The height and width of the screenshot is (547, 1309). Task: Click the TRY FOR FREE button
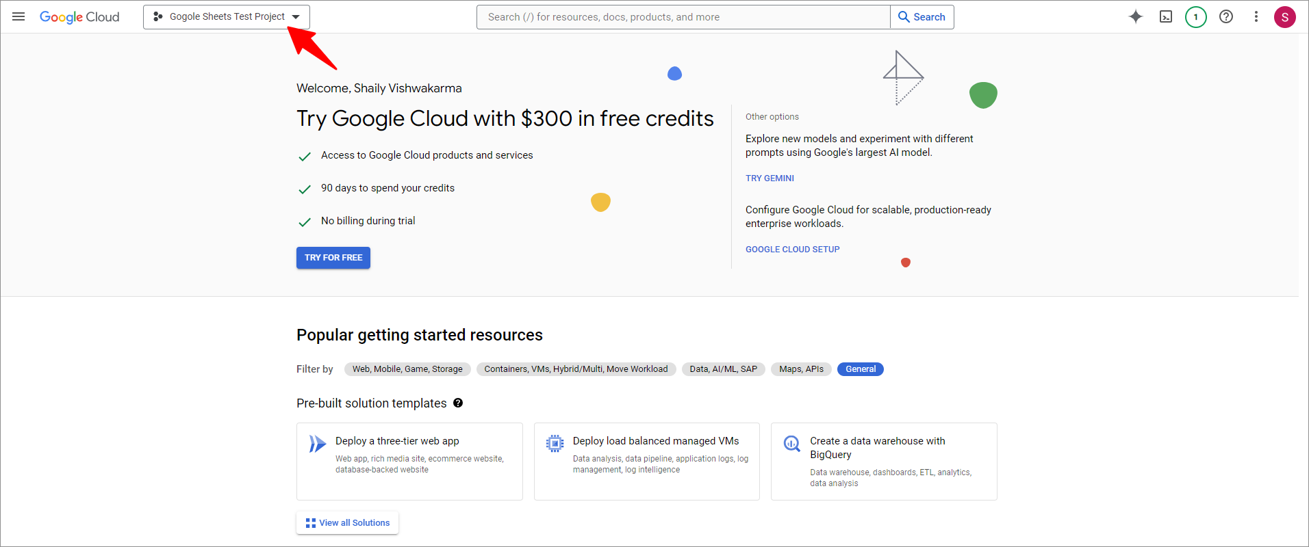point(333,258)
